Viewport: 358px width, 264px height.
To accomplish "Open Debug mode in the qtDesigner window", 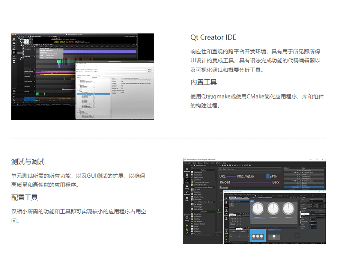I will coord(187,188).
